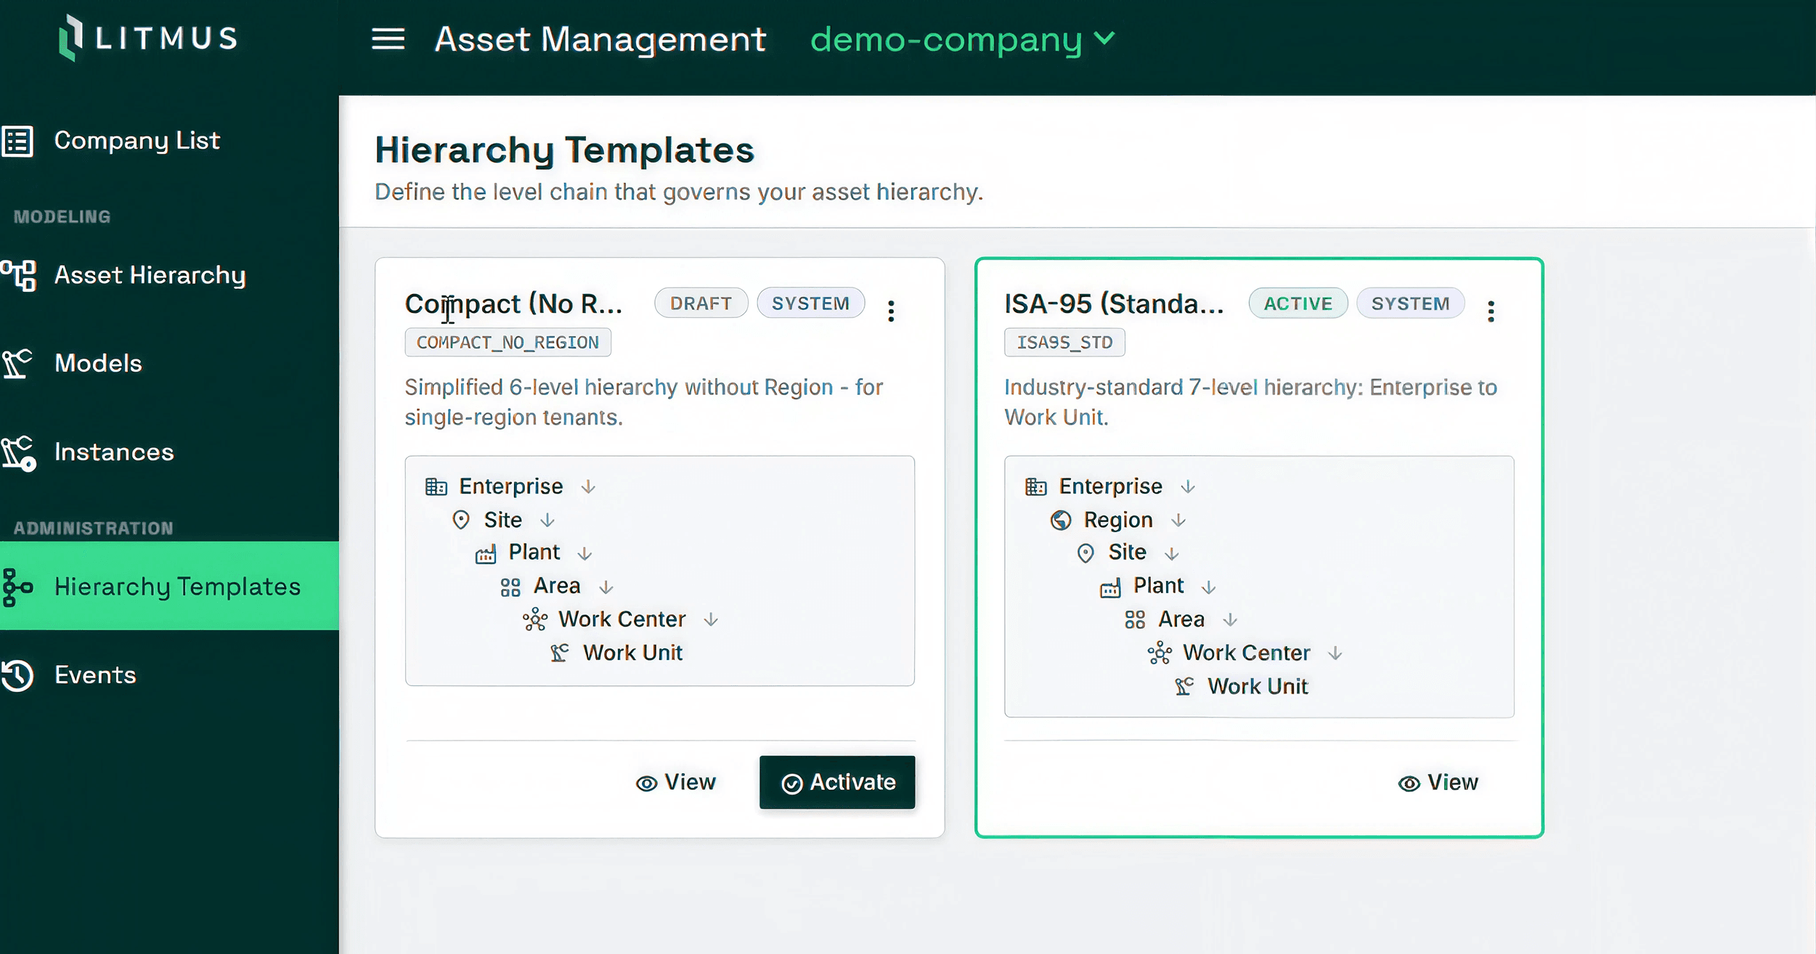The image size is (1816, 954).
Task: Activate the Compact (No Region) template
Action: (x=837, y=783)
